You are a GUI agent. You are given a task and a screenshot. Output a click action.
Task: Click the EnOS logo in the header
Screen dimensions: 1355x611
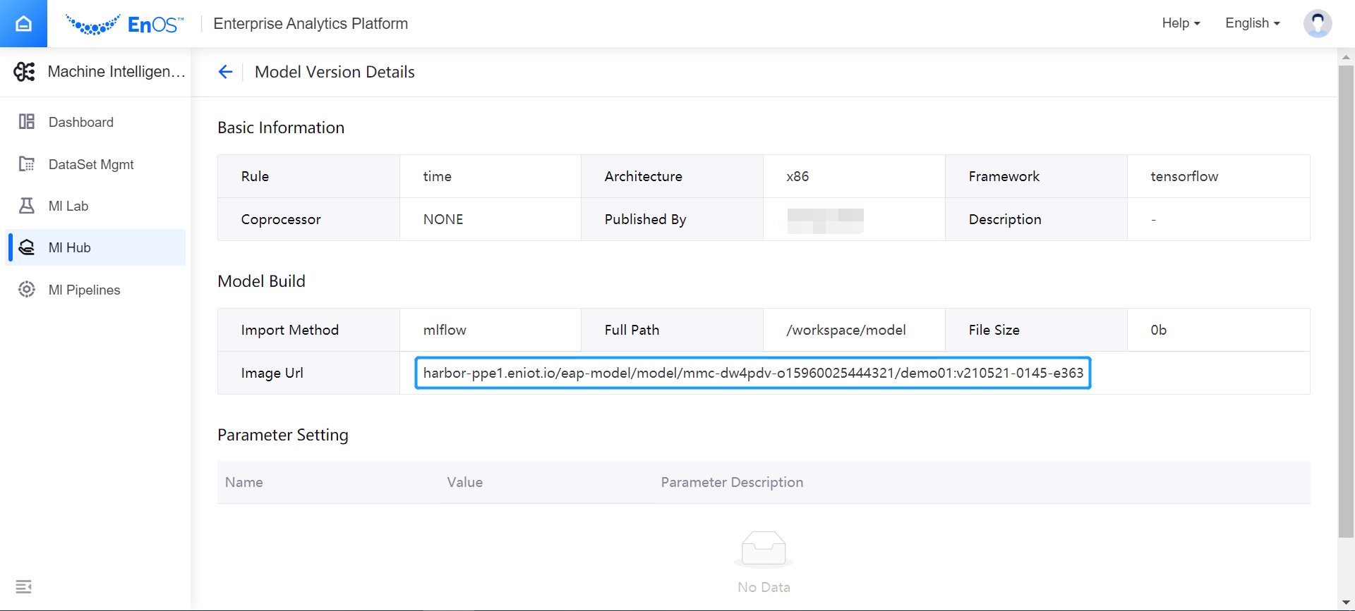point(124,25)
